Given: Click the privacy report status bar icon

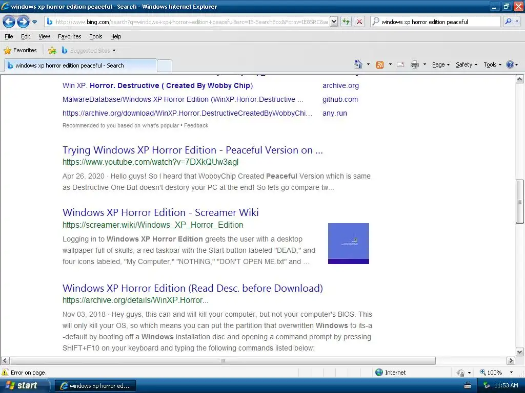Looking at the screenshot, I should pyautogui.click(x=461, y=373).
